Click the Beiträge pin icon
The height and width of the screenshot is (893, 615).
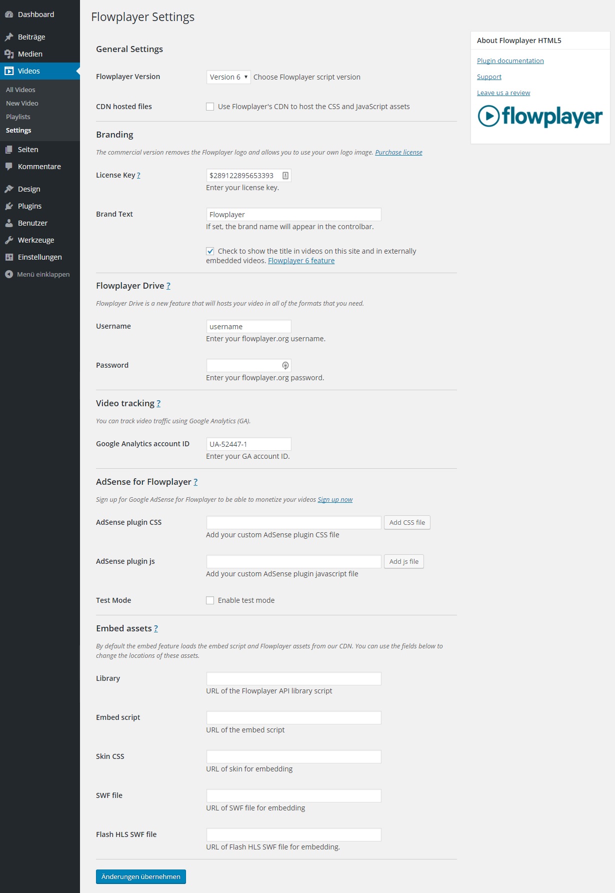click(x=9, y=37)
